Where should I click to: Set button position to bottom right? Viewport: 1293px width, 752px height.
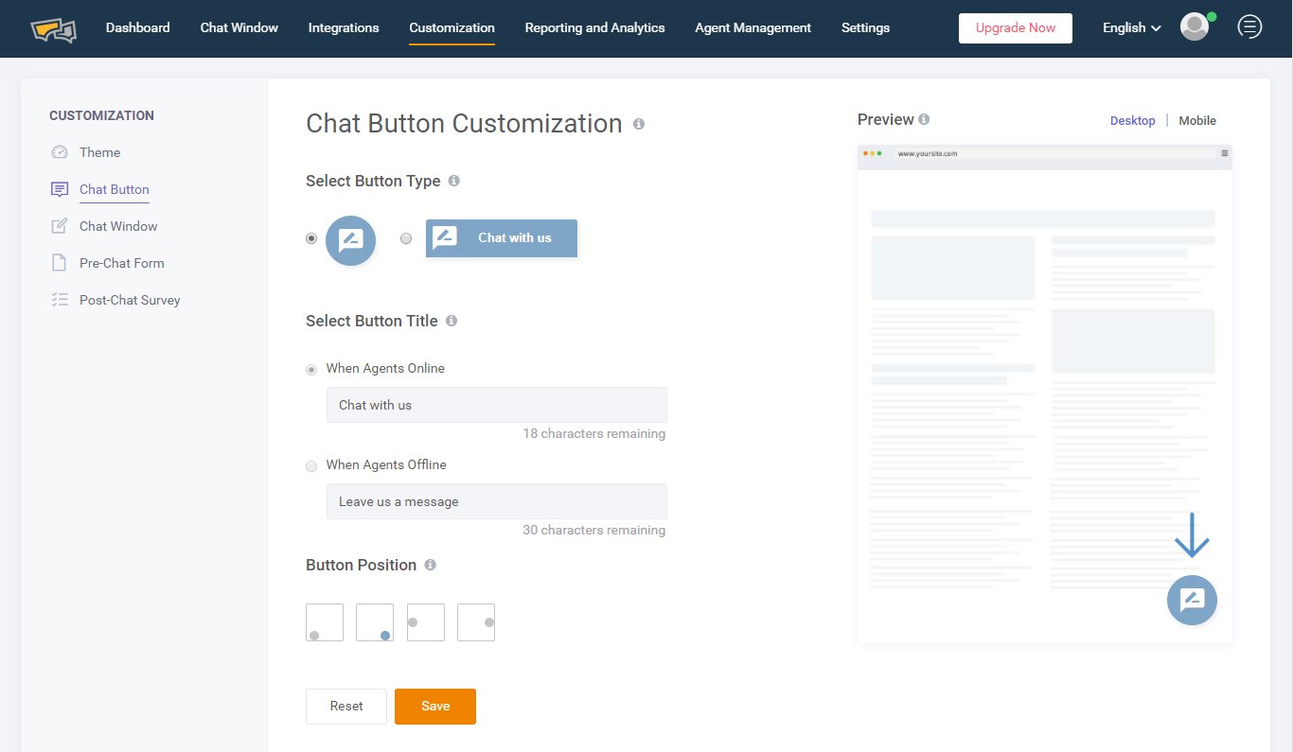(x=375, y=622)
